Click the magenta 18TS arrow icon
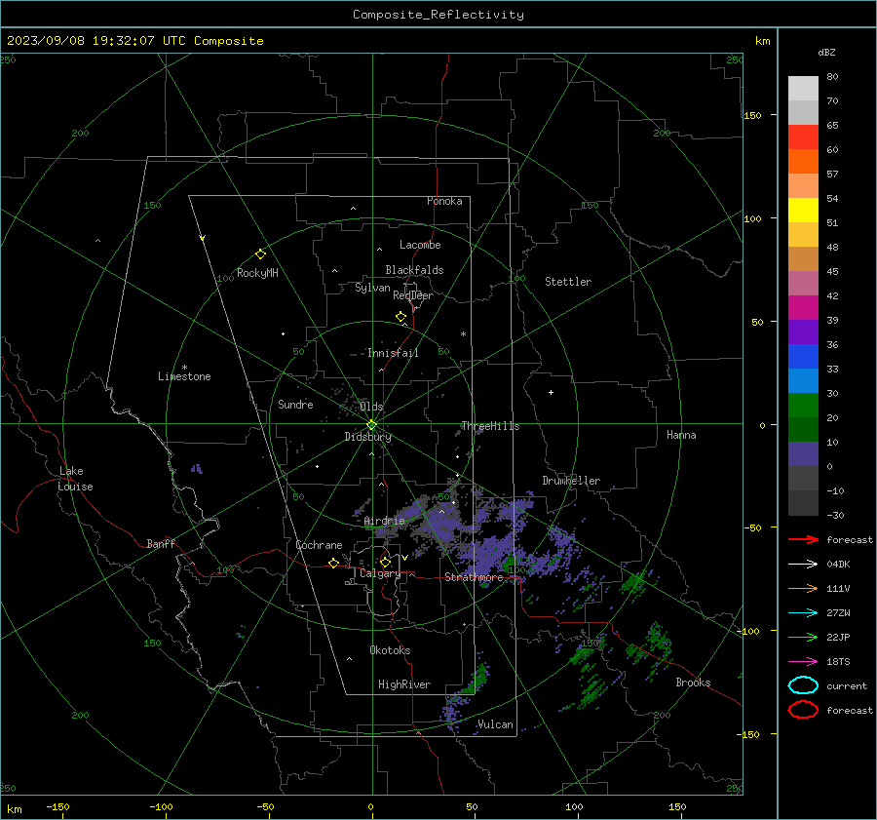The height and width of the screenshot is (820, 877). 803,662
